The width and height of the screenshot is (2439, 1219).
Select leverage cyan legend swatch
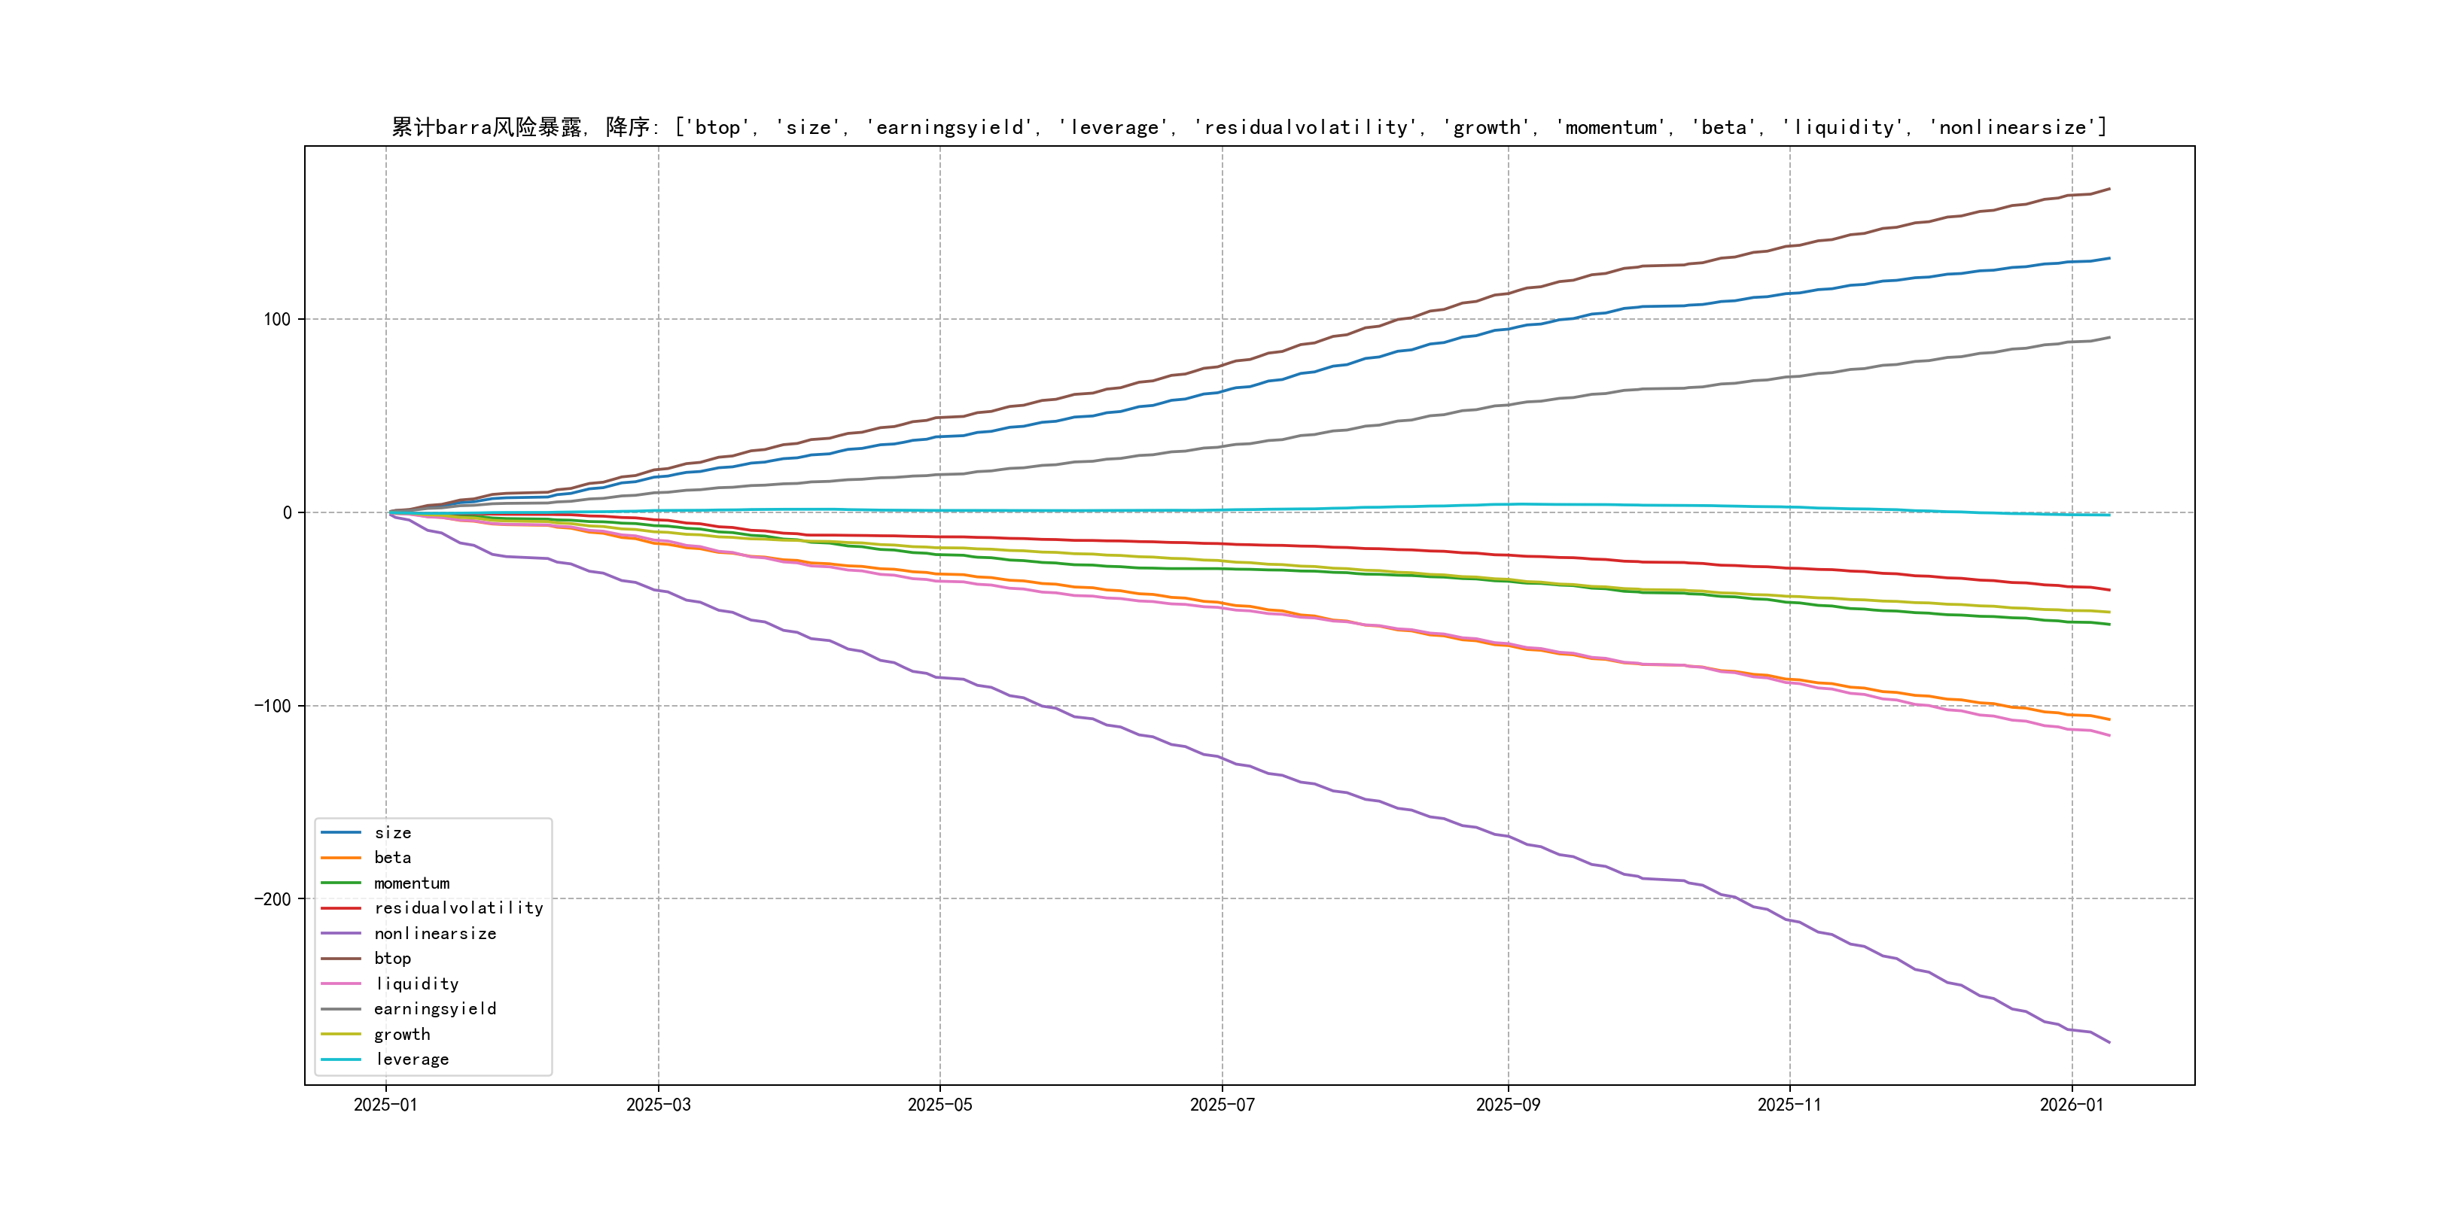341,1060
